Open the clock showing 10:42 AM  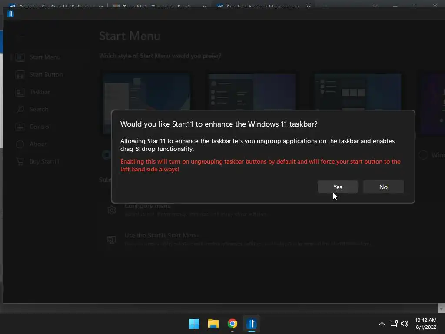coord(426,324)
